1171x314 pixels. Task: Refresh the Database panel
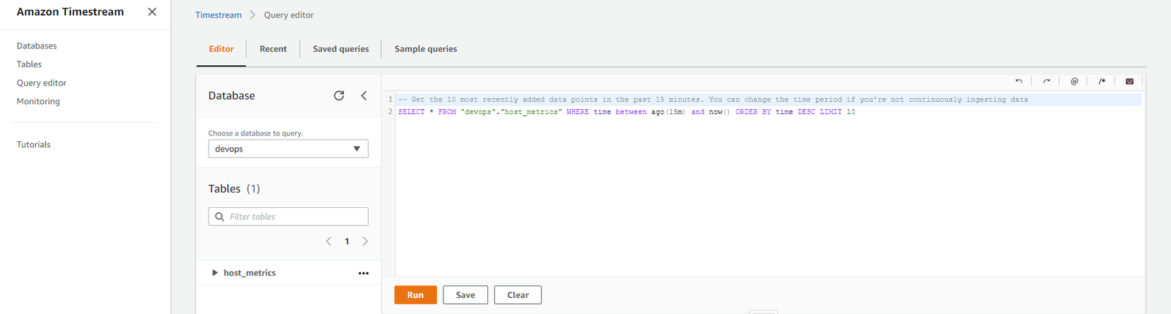[x=339, y=96]
